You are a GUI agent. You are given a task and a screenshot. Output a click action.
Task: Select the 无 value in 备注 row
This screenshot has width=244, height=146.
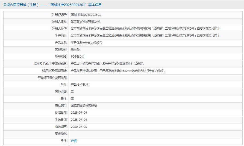[72, 99]
